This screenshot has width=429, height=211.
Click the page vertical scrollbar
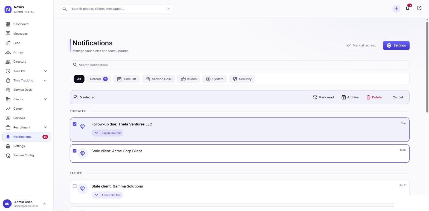(427, 67)
